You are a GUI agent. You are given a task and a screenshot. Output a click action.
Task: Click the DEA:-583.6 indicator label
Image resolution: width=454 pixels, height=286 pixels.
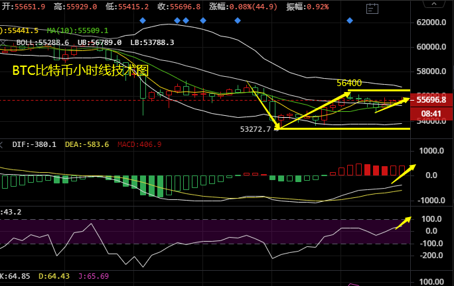tap(88, 144)
